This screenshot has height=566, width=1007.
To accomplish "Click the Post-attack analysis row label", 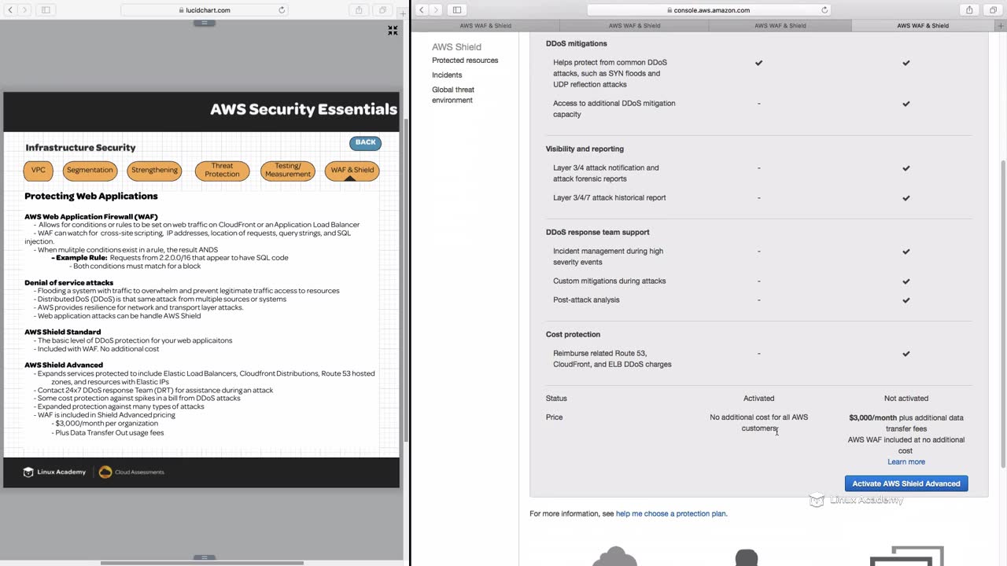I will [586, 300].
